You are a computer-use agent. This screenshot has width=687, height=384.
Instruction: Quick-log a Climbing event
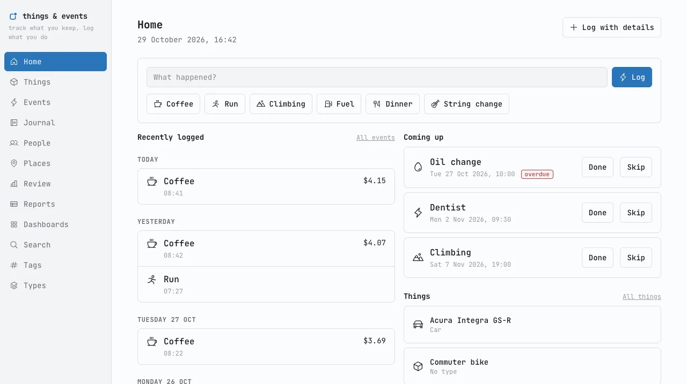click(x=281, y=104)
